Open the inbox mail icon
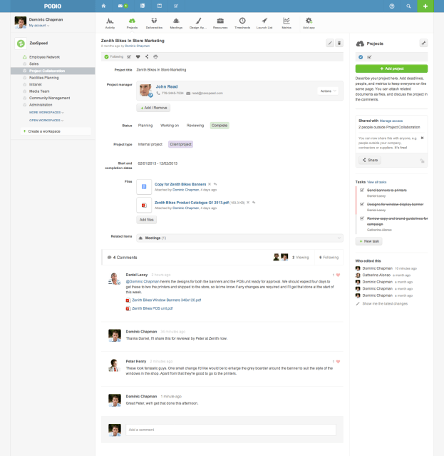This screenshot has width=444, height=456. [120, 6]
